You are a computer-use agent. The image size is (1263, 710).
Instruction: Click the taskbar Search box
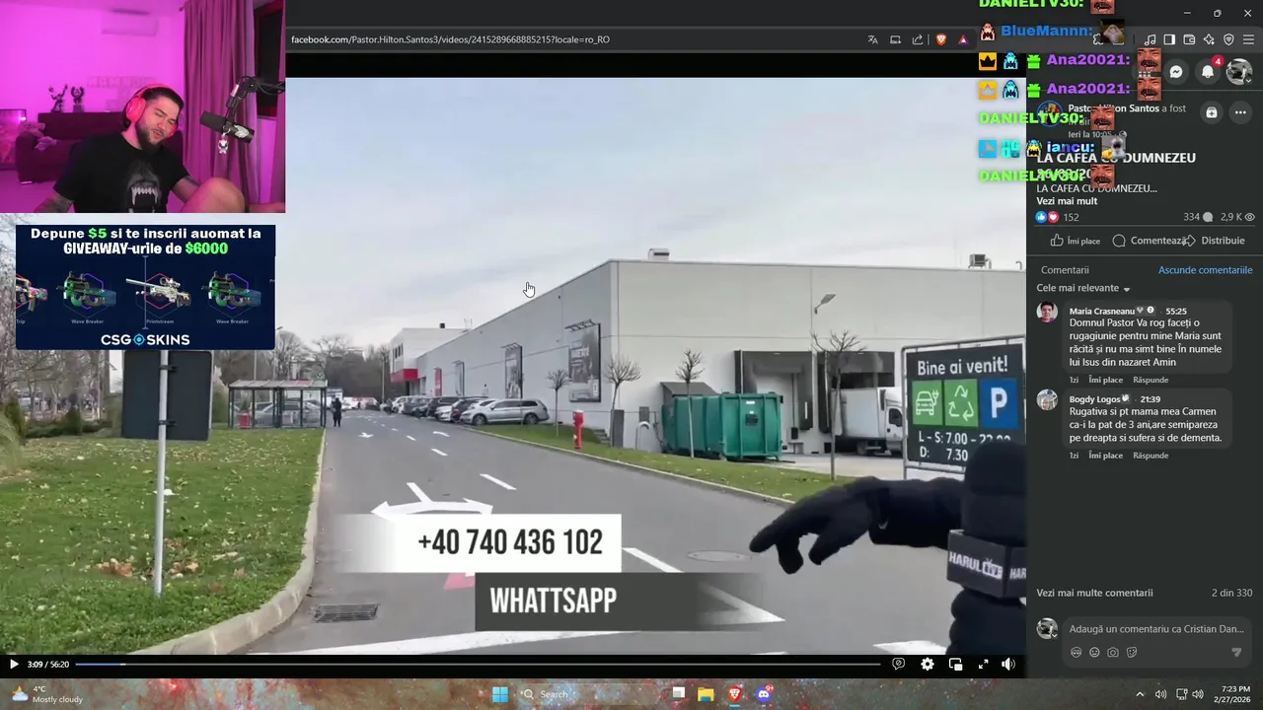pyautogui.click(x=589, y=694)
